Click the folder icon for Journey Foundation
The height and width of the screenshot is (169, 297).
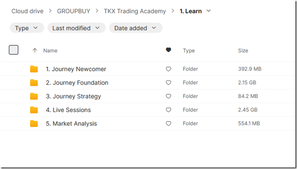pos(34,83)
